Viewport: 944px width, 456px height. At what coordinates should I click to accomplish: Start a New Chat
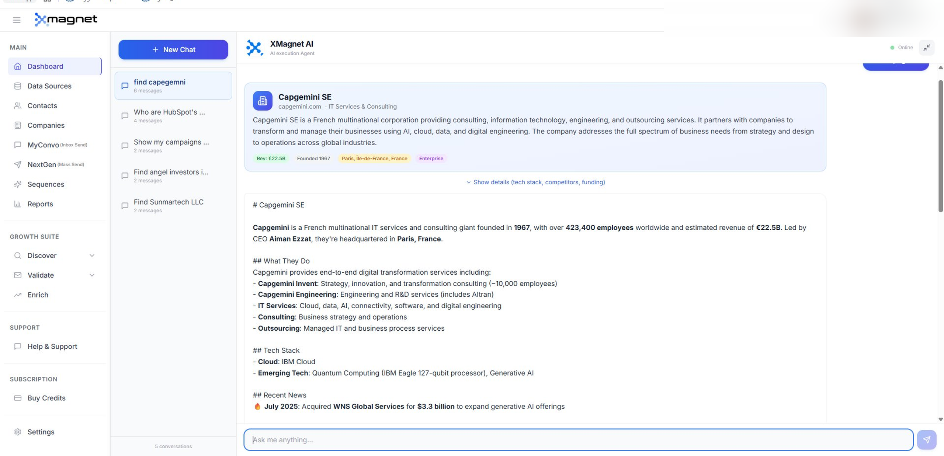tap(173, 49)
